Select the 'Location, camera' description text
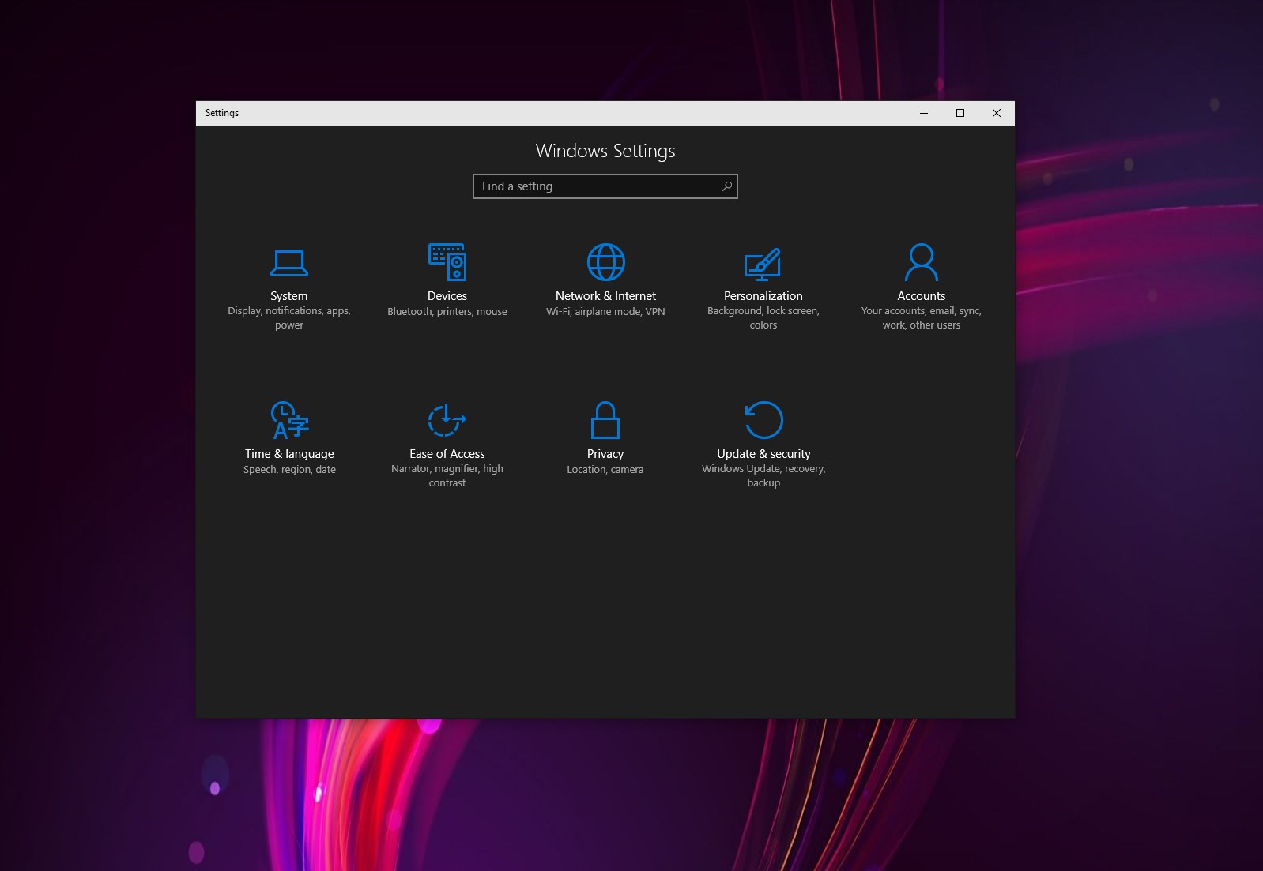 click(x=605, y=470)
